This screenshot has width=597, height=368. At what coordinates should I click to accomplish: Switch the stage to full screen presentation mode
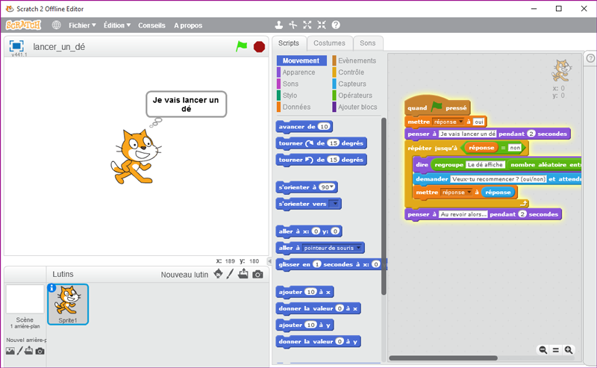coord(16,46)
